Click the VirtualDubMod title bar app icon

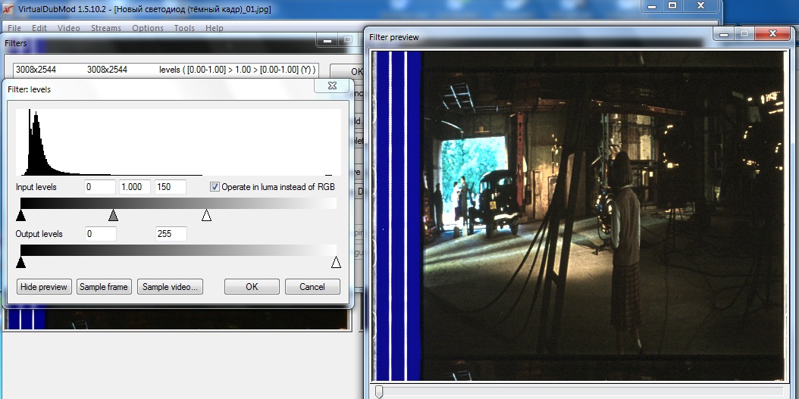[x=8, y=8]
